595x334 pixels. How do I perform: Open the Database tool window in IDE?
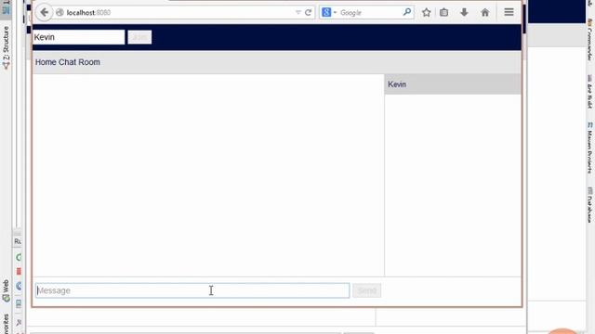point(589,205)
